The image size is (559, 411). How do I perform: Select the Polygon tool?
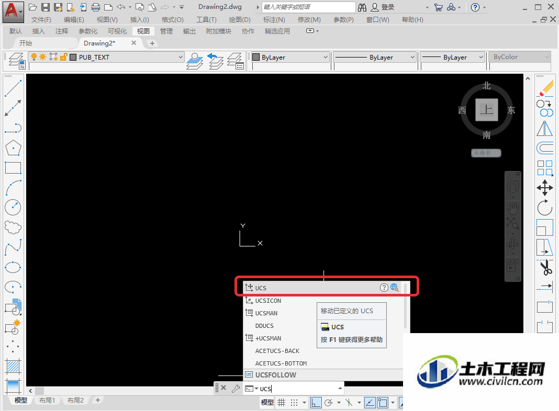pos(13,148)
